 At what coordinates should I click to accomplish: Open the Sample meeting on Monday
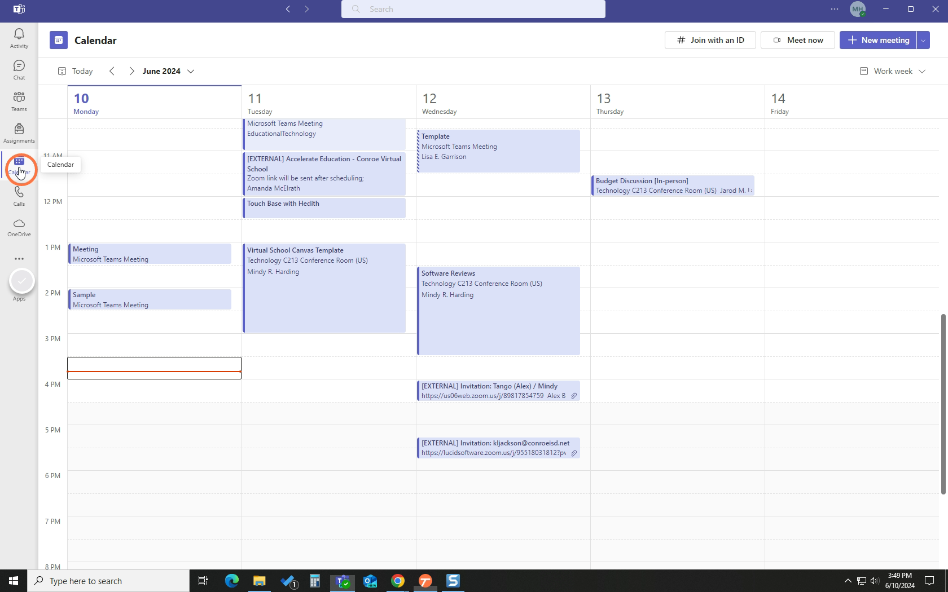(x=150, y=299)
